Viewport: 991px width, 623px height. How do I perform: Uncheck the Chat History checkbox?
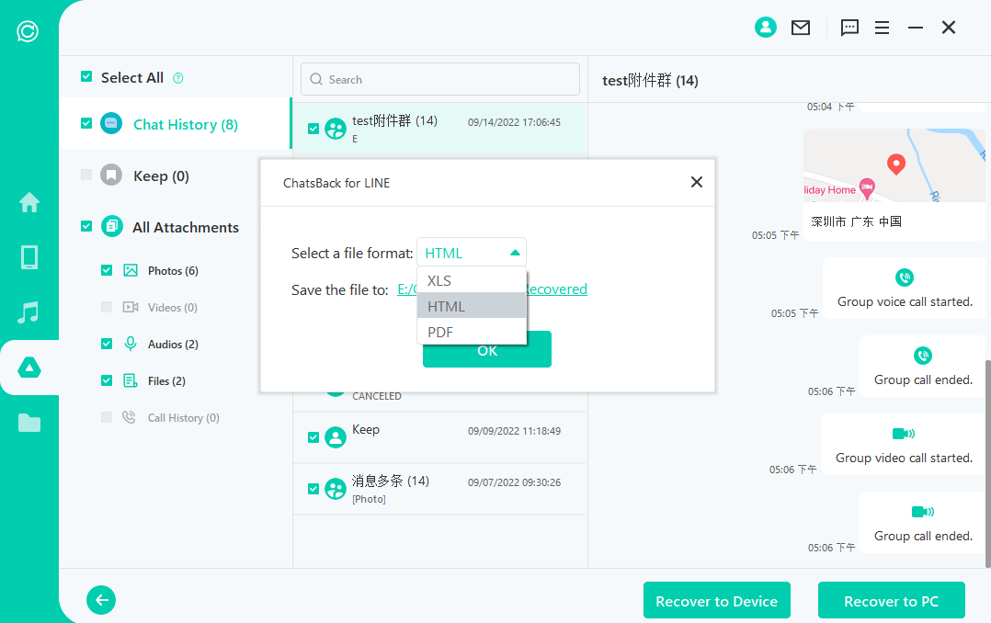(86, 123)
